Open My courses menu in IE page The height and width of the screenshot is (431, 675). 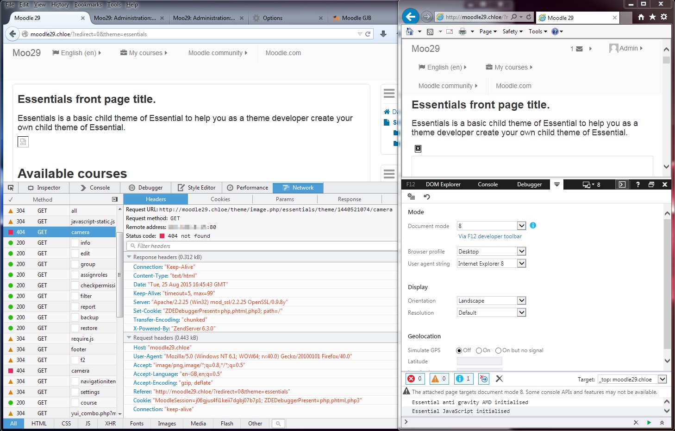tap(509, 67)
